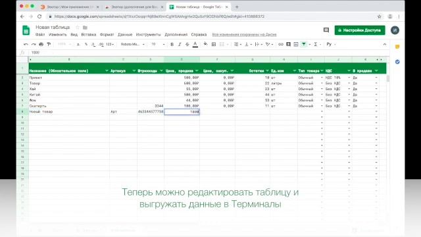
Task: Open НДС dropdown in Товар row
Action: click(349, 84)
